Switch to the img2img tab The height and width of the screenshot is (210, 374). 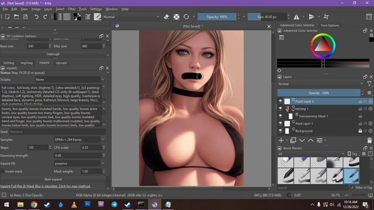pos(26,63)
